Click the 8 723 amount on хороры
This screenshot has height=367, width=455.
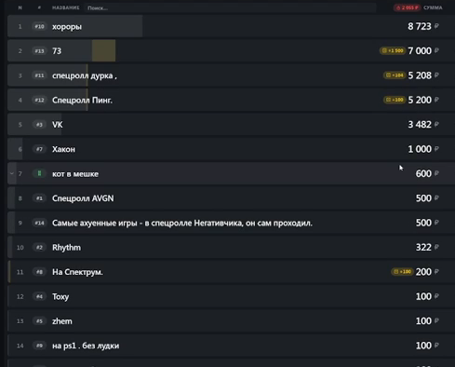420,26
